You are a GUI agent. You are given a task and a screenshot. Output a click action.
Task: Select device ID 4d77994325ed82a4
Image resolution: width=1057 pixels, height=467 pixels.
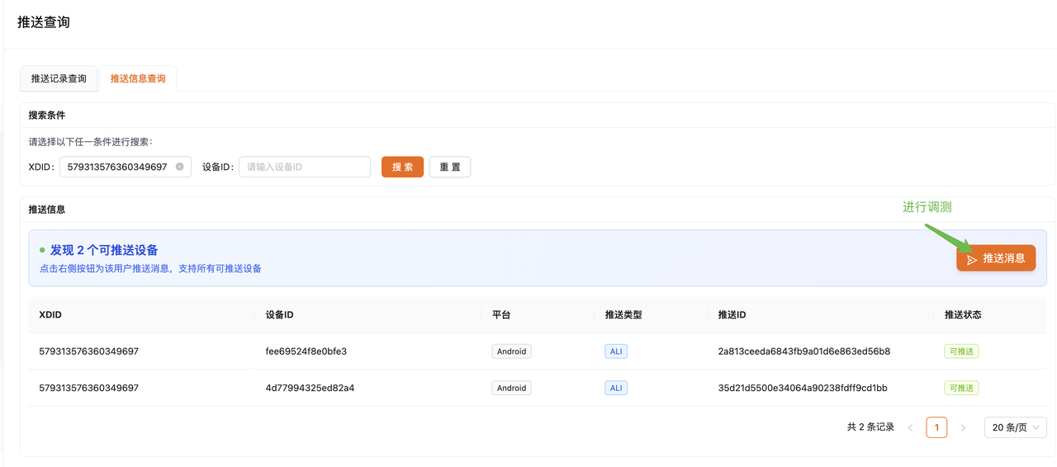(x=310, y=388)
